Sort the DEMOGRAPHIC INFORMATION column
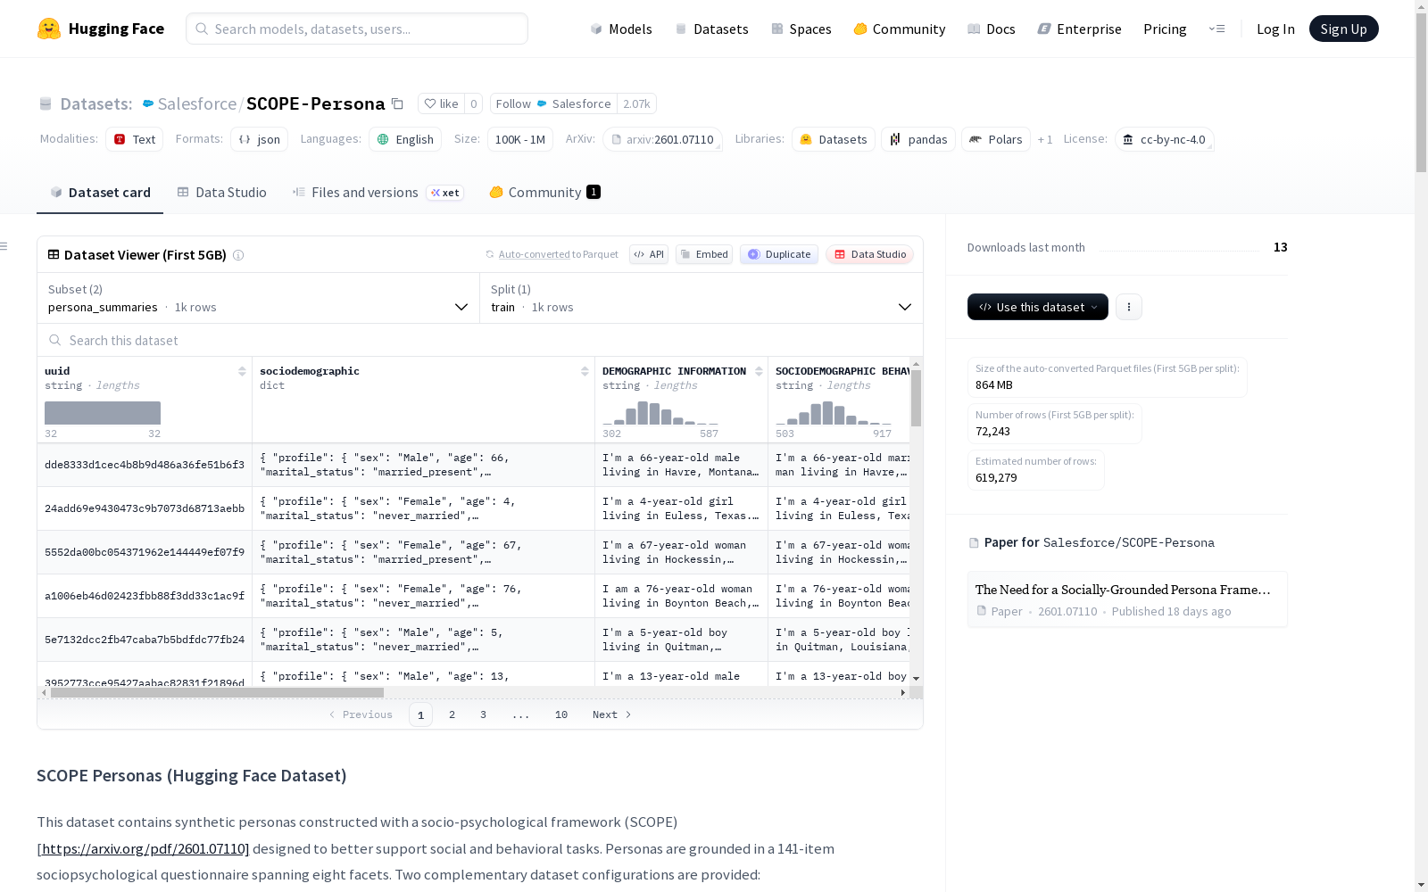1428x892 pixels. pyautogui.click(x=759, y=371)
